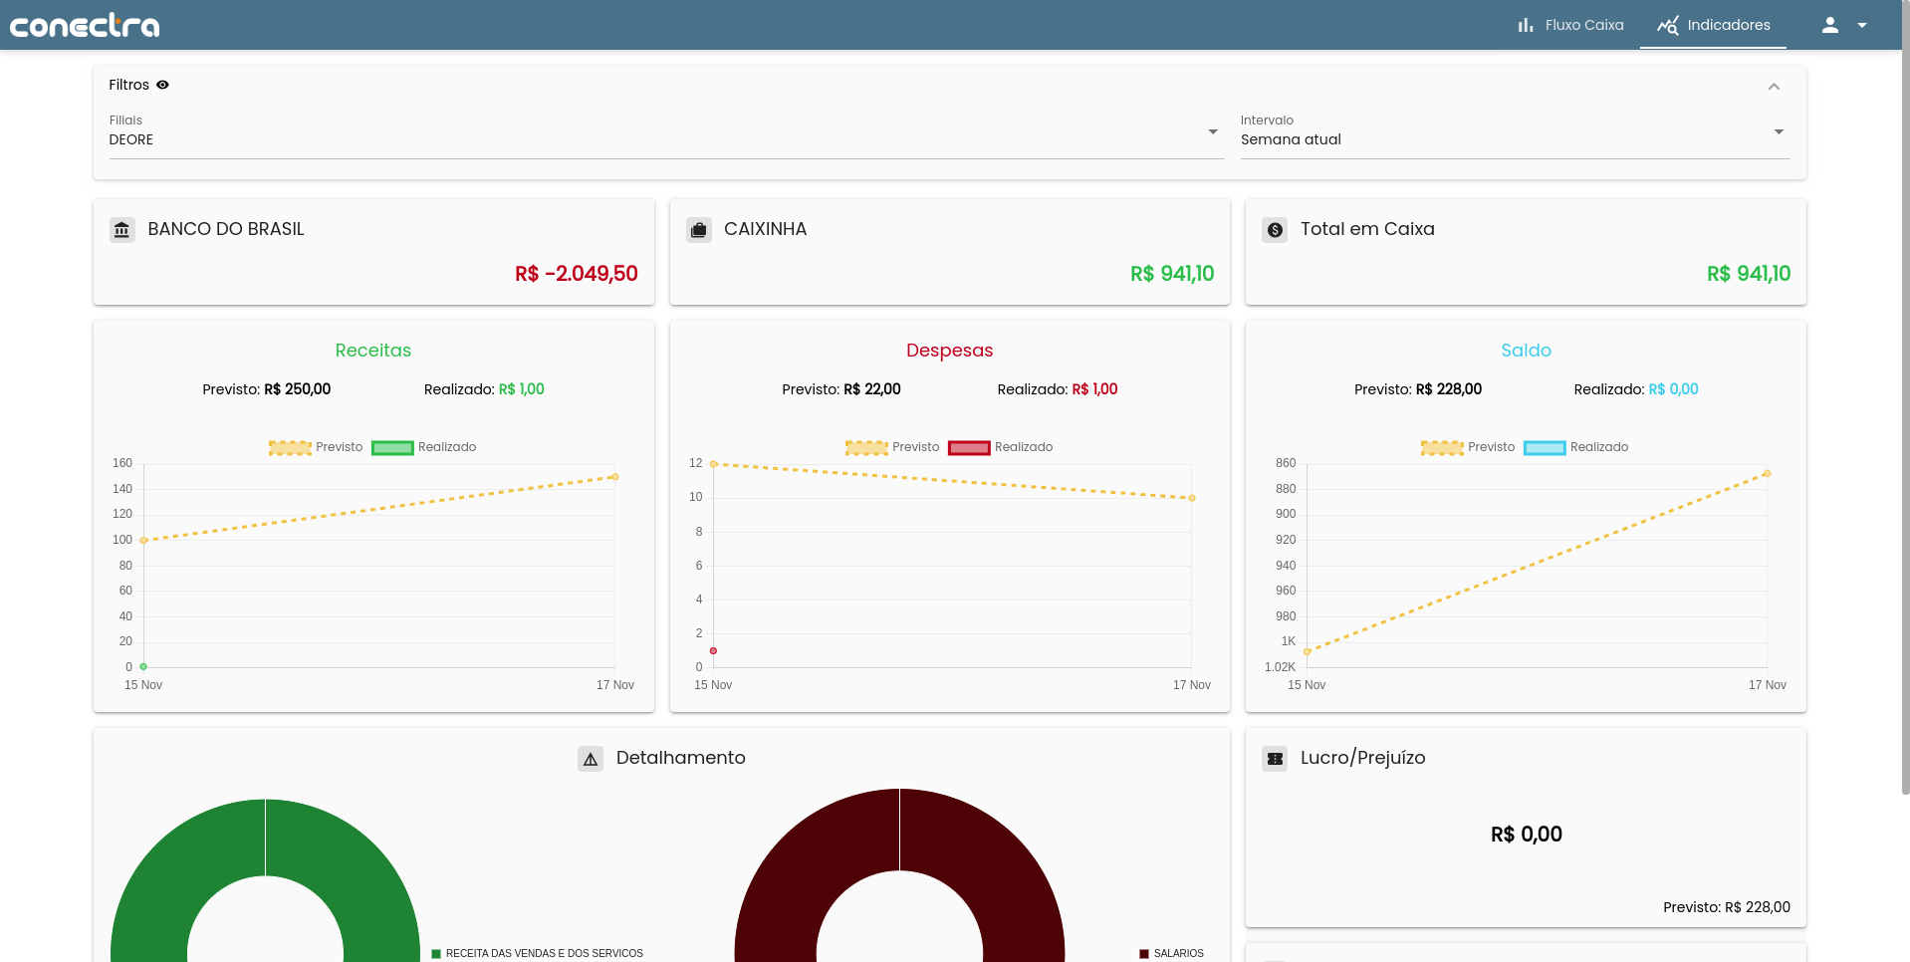Click Saldo previsto point at 17 Nov
Screen dimensions: 1910x962
(1767, 474)
